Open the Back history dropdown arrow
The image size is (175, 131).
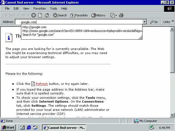point(18,15)
